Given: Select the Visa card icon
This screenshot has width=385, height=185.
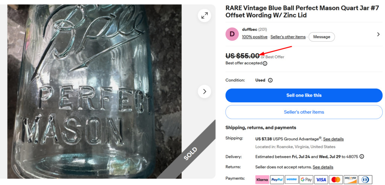Looking at the screenshot, I should [321, 180].
